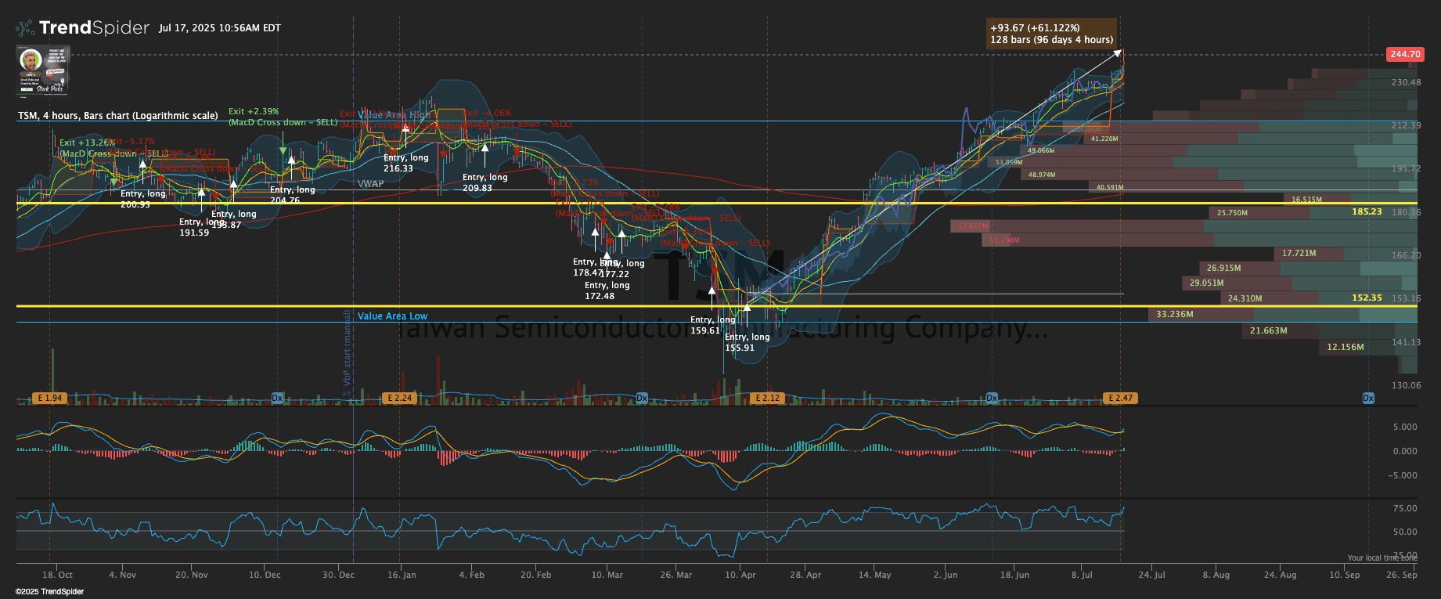Screen dimensions: 1441x599
Task: Click the RSI 75.00 scale value
Action: tap(1405, 509)
